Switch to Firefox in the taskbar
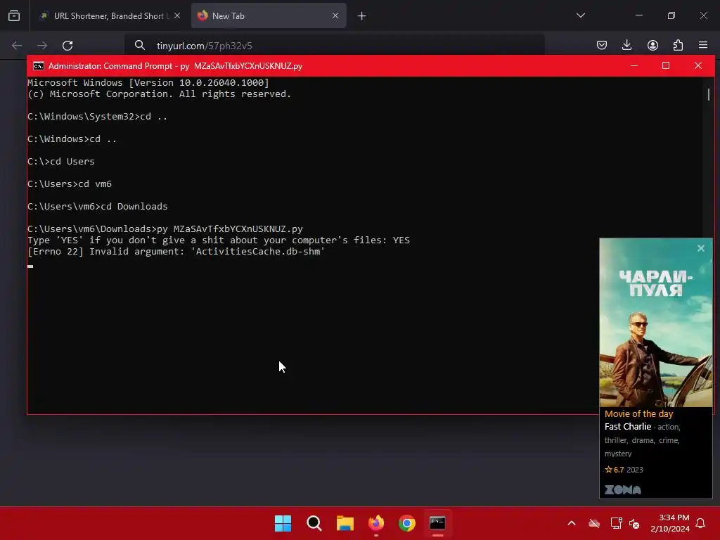 click(x=376, y=523)
